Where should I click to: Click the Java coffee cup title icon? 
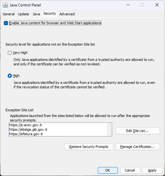tap(5, 5)
